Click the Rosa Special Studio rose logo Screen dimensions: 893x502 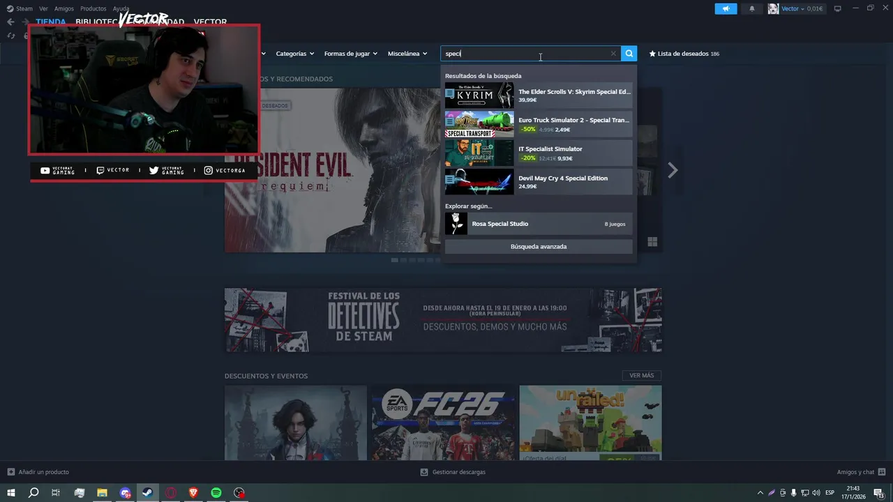pyautogui.click(x=456, y=224)
